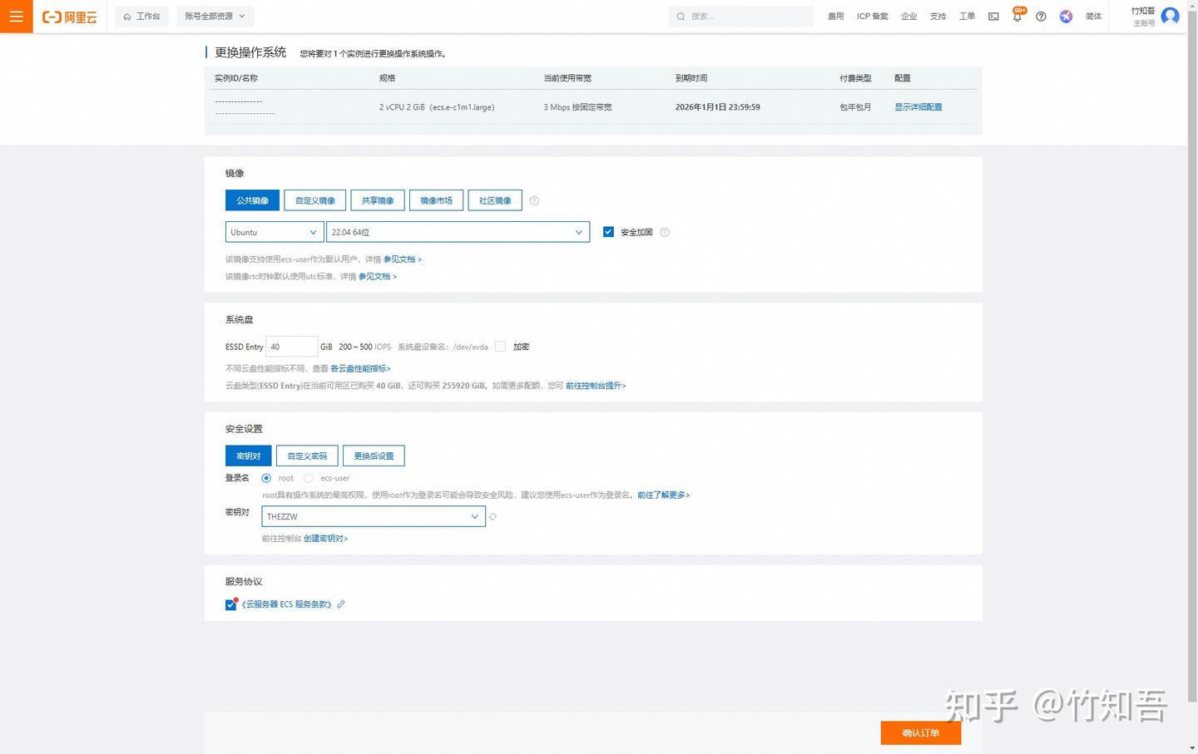Toggle the ECS 服务条款 agreement checkbox

230,605
